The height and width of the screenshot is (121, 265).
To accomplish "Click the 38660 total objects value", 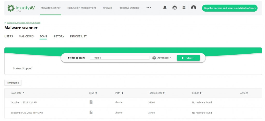I will point(151,102).
